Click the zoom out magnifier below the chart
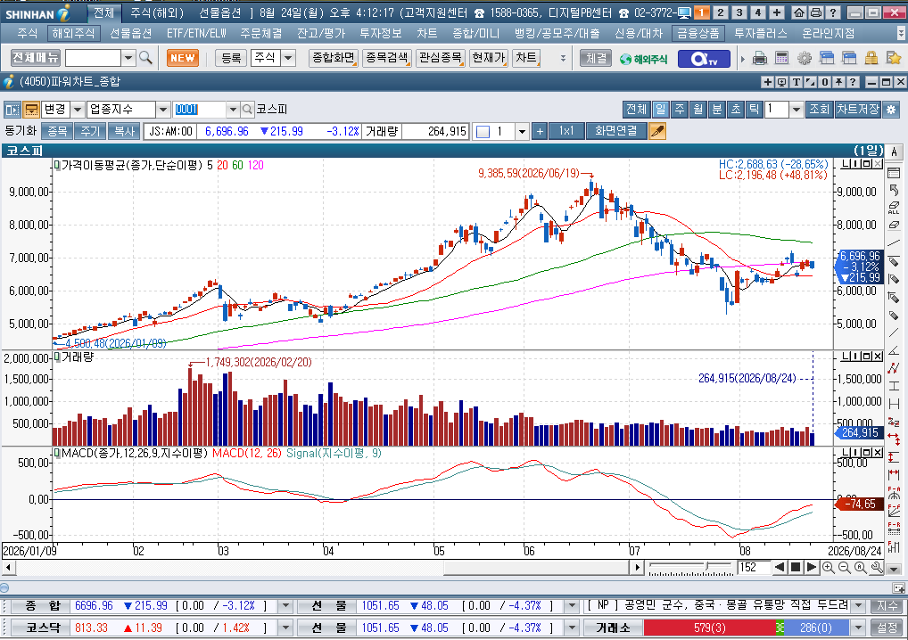This screenshot has width=908, height=640. 845,568
